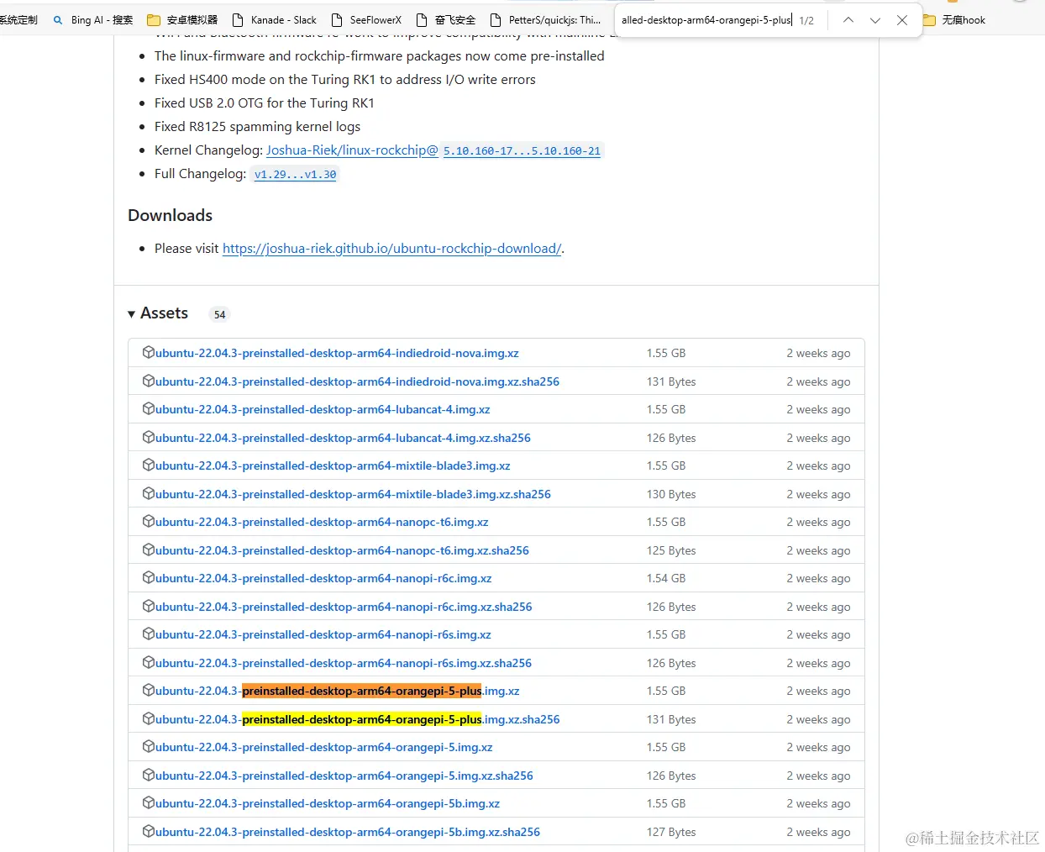Download ubuntu lubancat-4.img.xz file
Viewport: 1045px width, 852px height.
(323, 409)
